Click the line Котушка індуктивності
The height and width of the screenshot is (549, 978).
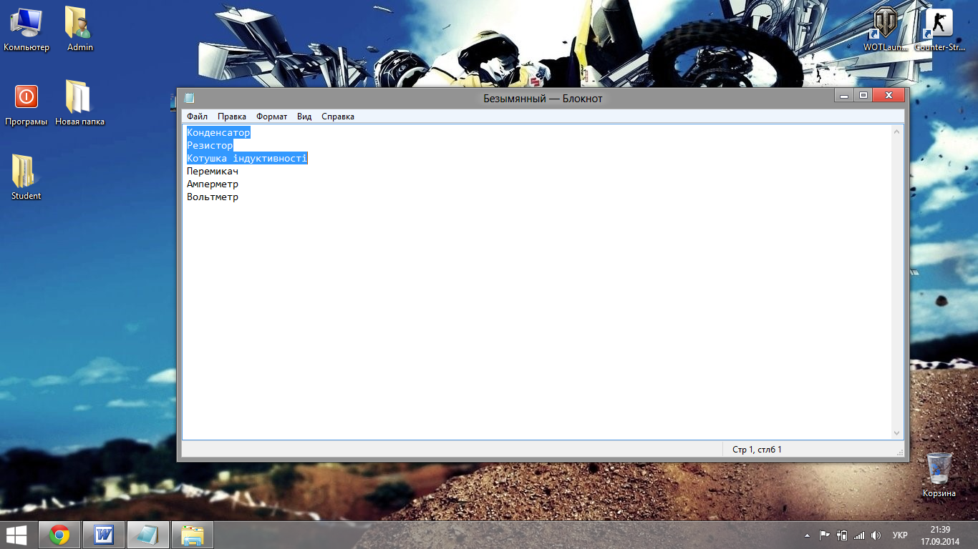click(247, 159)
